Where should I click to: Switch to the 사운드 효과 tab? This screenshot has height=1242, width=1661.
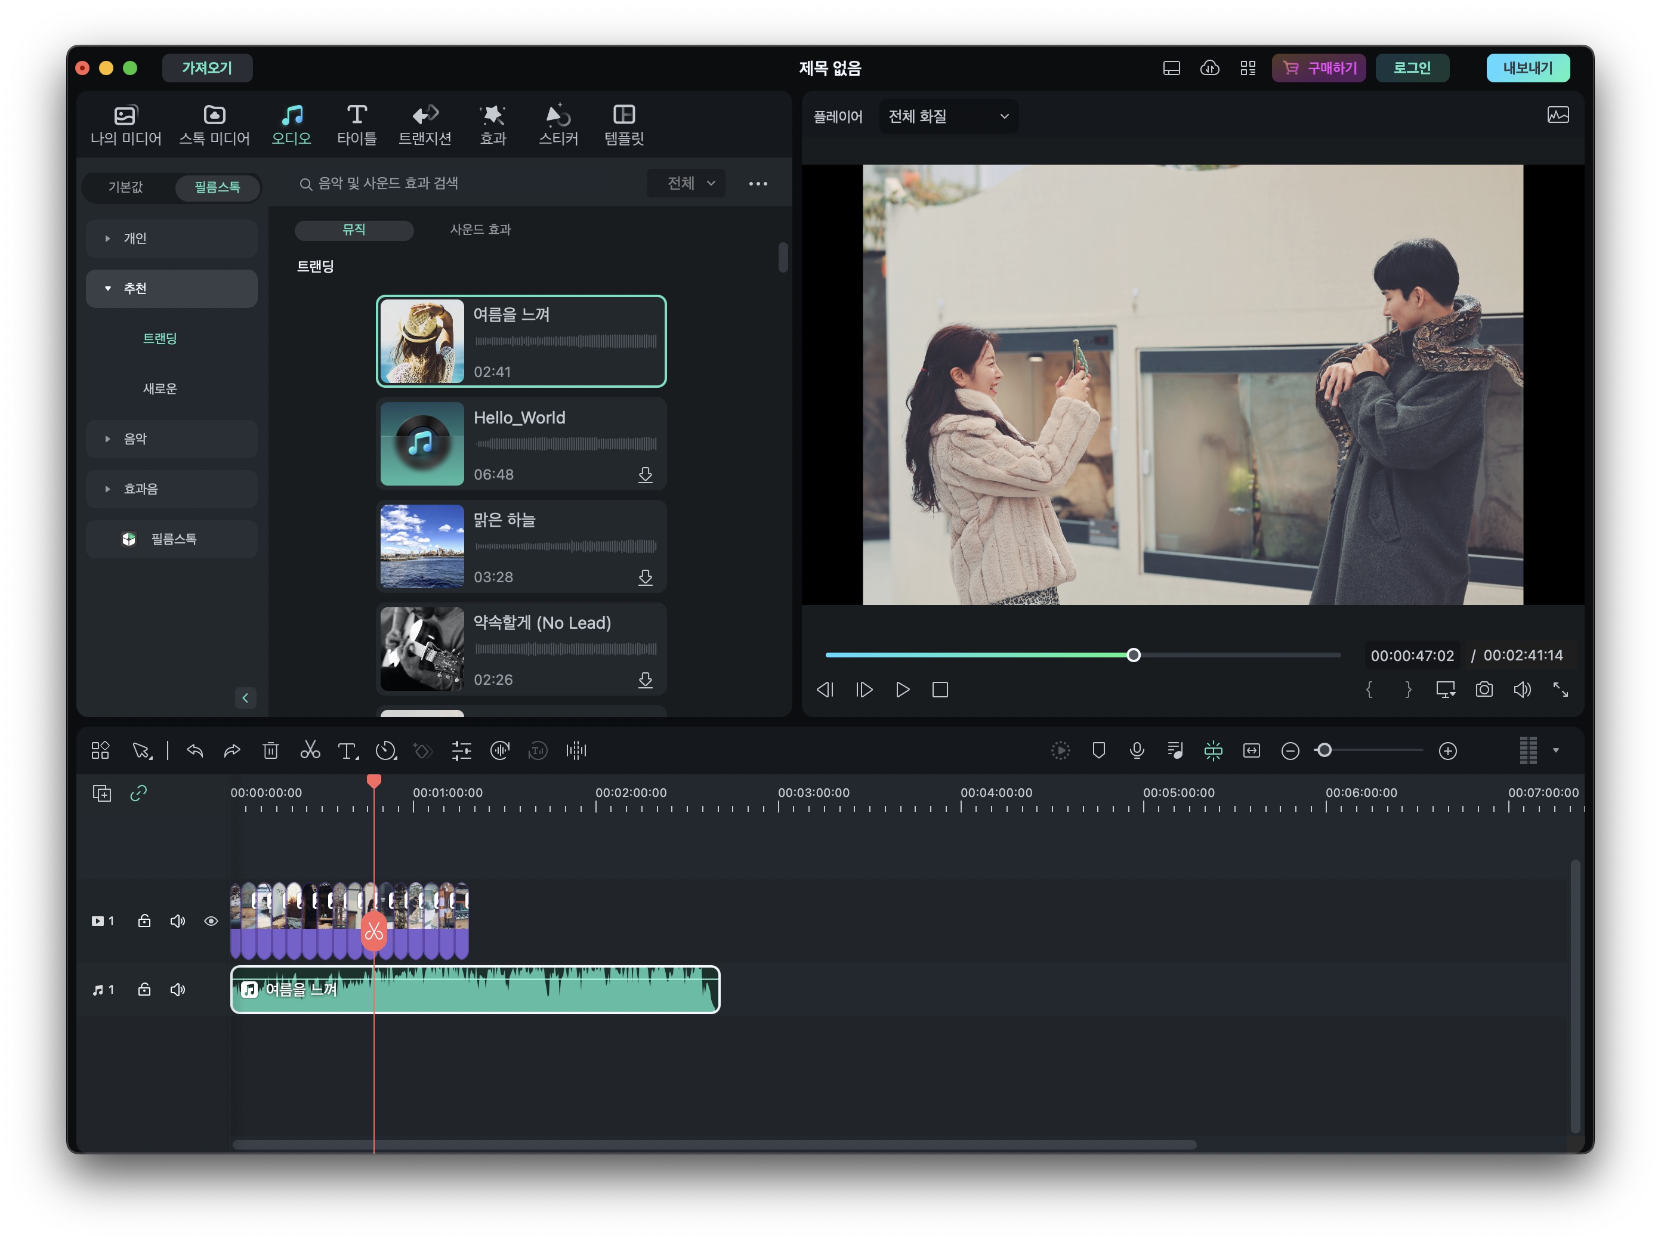(480, 230)
